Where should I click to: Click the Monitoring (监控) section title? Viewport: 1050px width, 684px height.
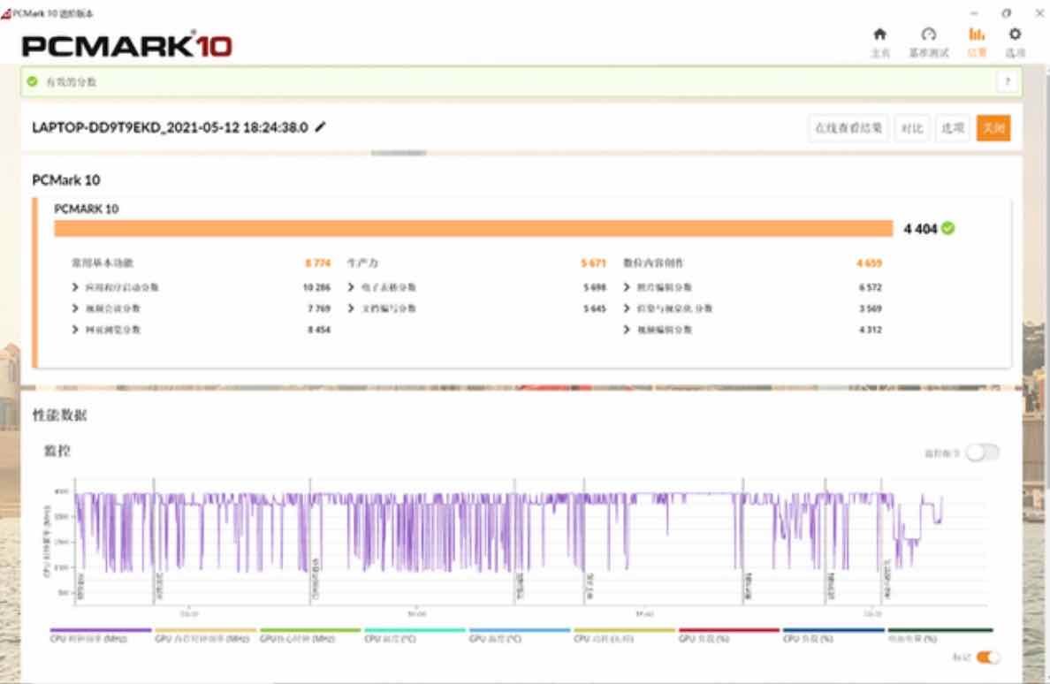coord(57,451)
